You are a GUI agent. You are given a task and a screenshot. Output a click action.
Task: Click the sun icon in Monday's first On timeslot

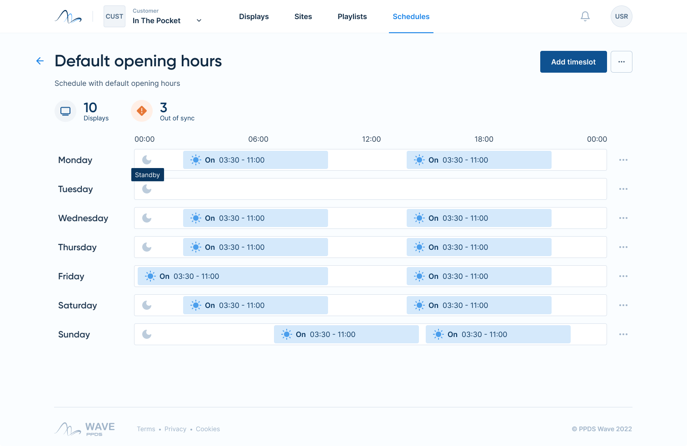pyautogui.click(x=196, y=160)
